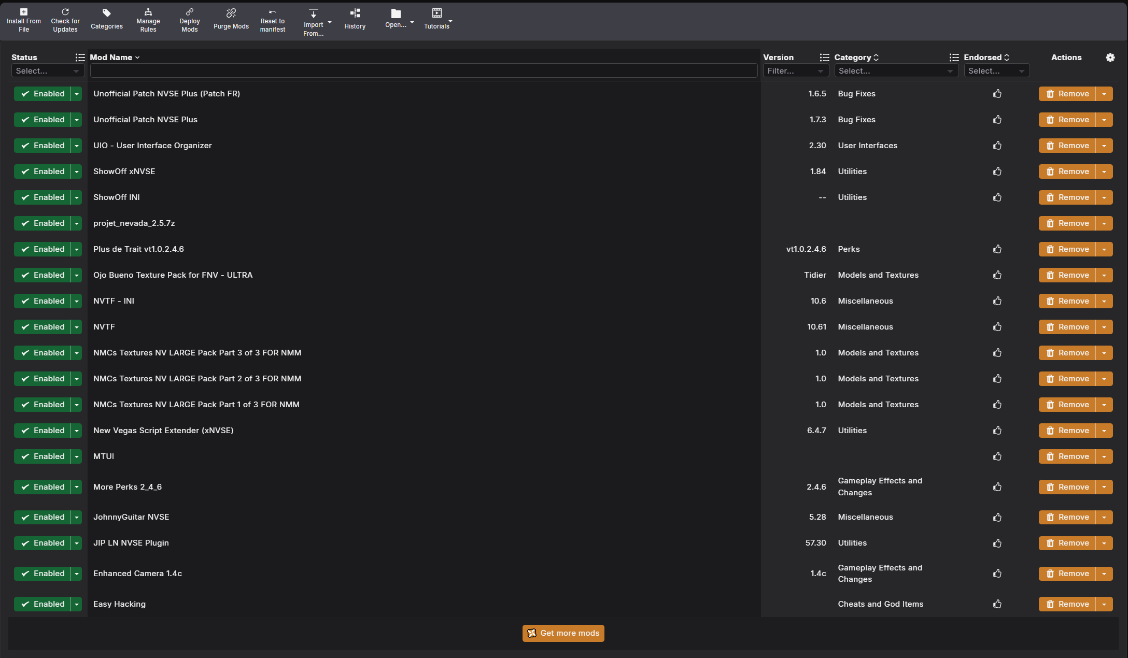Click list icon beside Version header
Screen dimensions: 1128x658
click(824, 58)
